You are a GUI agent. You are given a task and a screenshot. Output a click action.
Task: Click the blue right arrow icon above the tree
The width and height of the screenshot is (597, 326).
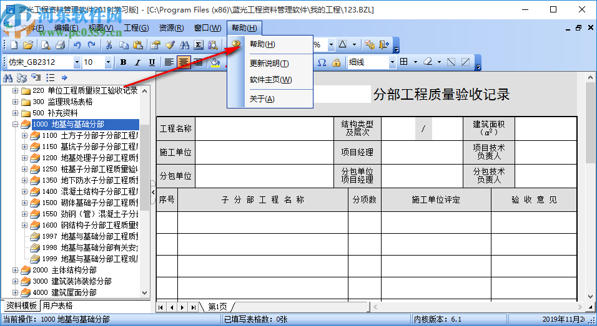pos(64,78)
